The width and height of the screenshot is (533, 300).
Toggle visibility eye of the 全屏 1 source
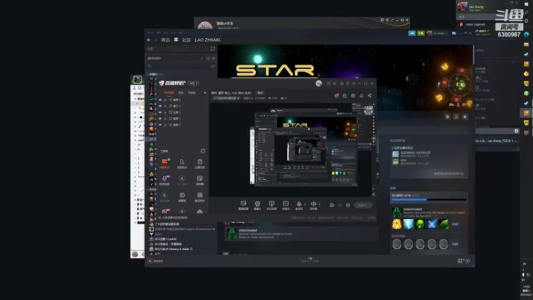click(160, 112)
